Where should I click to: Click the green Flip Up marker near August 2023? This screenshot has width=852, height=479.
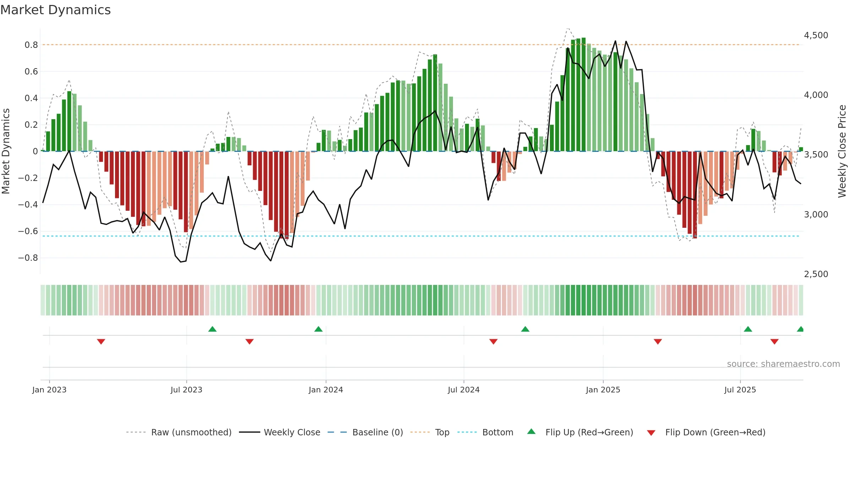(x=212, y=329)
